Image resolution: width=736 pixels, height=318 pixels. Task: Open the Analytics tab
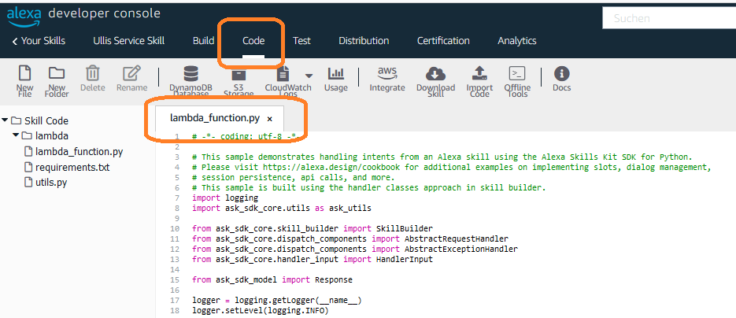pos(517,41)
